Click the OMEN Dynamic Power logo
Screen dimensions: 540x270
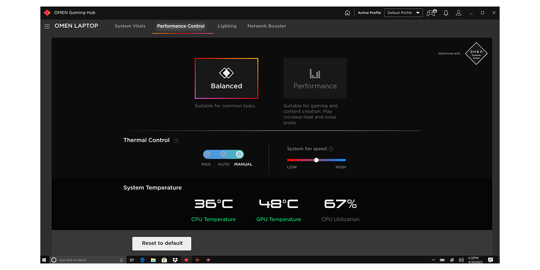click(476, 53)
